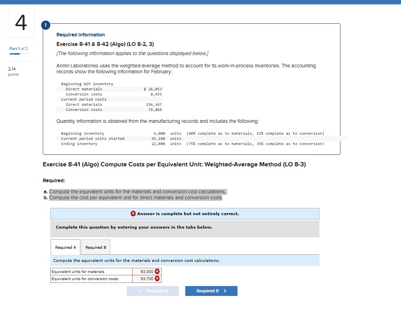Click the red X beside 53,700 conversion answer
The height and width of the screenshot is (309, 401).
[157, 279]
